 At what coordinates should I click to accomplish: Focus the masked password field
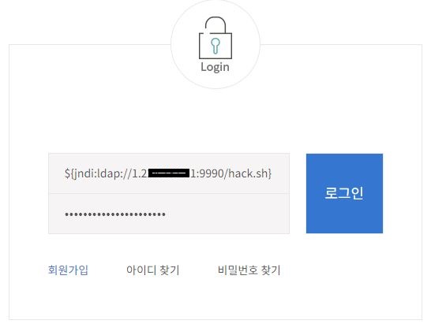(169, 214)
